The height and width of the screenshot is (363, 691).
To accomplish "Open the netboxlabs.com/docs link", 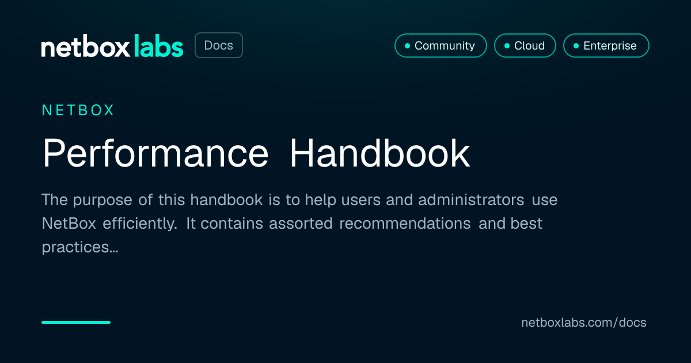I will (584, 323).
